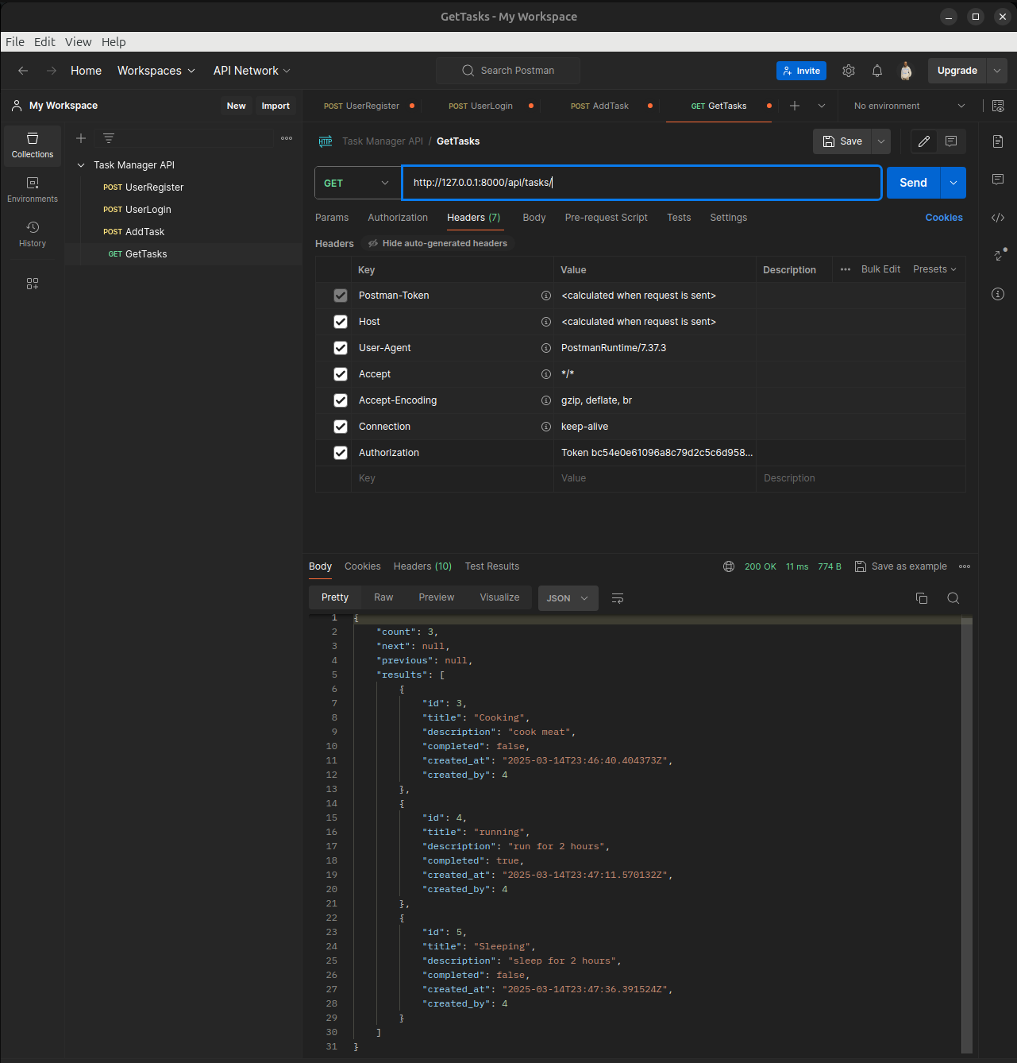Open the File menu
This screenshot has width=1017, height=1063.
(x=15, y=42)
